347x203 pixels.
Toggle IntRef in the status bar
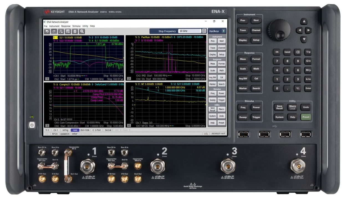pyautogui.click(x=75, y=134)
